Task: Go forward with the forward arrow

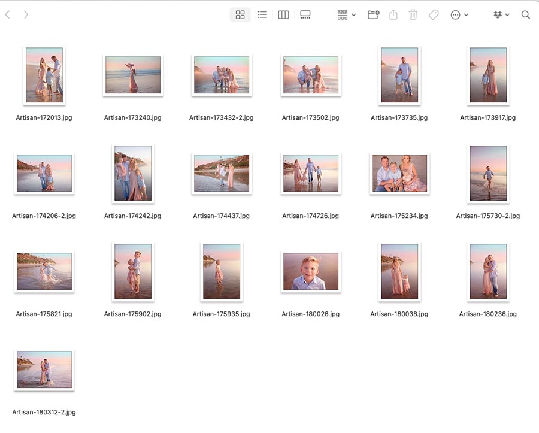Action: [x=26, y=14]
